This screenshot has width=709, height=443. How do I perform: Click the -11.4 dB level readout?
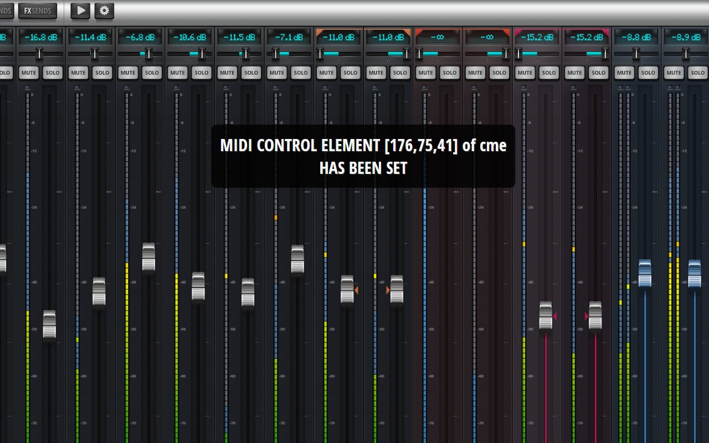(90, 37)
